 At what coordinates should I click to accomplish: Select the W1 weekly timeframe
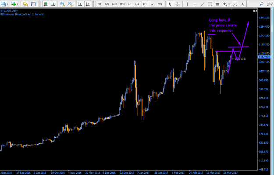tap(153, 4)
